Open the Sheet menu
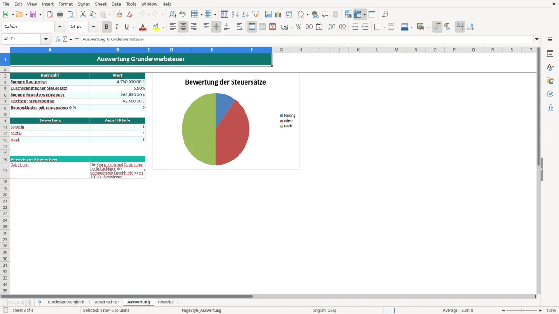This screenshot has height=314, width=559. pyautogui.click(x=101, y=4)
